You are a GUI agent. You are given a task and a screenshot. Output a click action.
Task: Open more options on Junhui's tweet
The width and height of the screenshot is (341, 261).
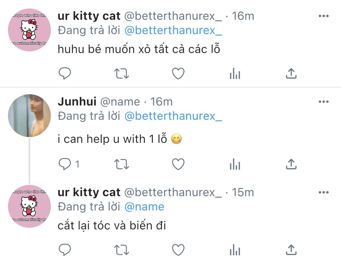click(323, 102)
